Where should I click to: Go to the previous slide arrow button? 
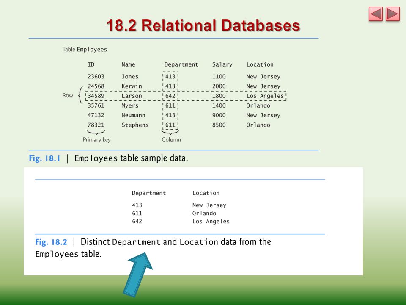point(376,14)
